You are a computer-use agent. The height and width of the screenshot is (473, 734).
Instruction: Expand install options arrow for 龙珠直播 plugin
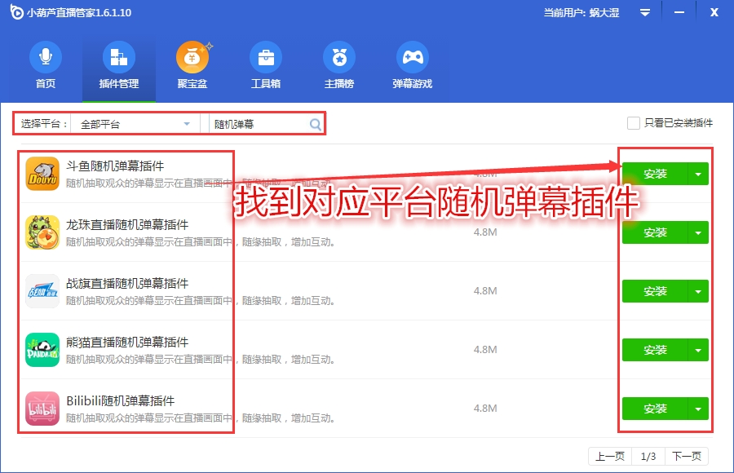[x=698, y=232]
